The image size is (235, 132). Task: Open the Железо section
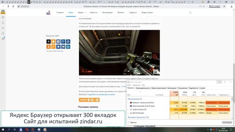121,12
